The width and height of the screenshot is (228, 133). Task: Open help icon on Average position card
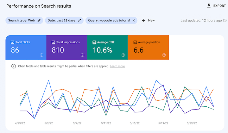164,55
